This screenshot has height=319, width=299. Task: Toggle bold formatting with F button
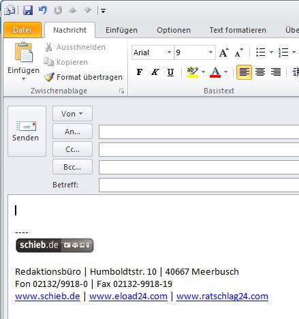[140, 72]
